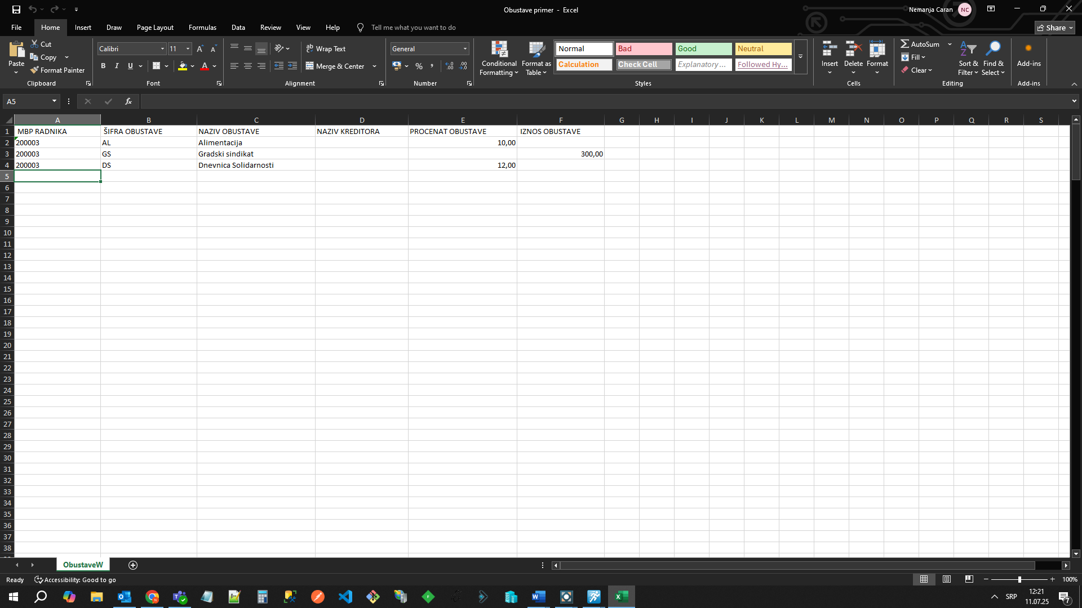Viewport: 1082px width, 608px height.
Task: Toggle Wrap Text
Action: pyautogui.click(x=326, y=49)
